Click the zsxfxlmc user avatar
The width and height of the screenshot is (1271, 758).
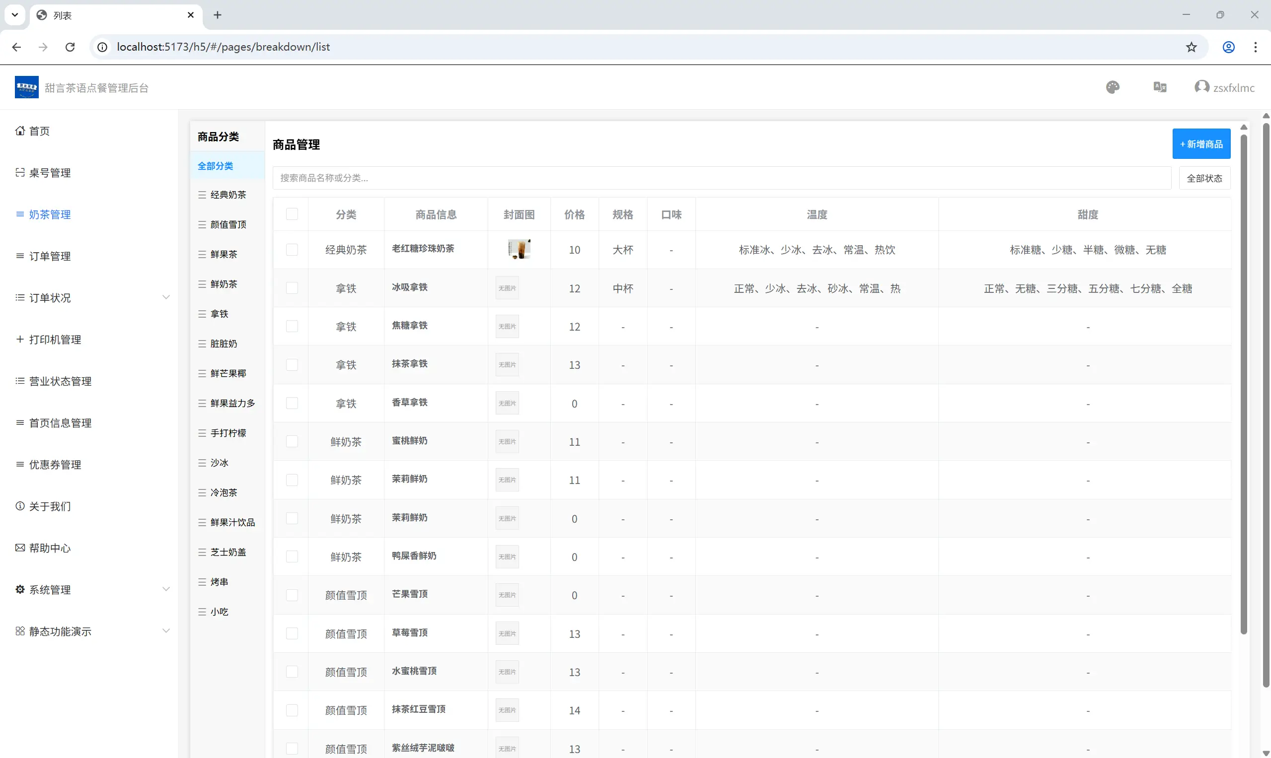(x=1201, y=87)
